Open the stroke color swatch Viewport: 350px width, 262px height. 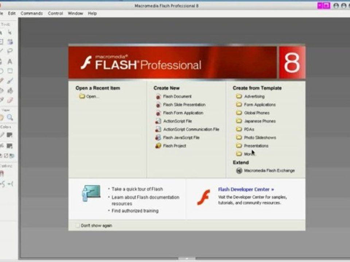click(x=9, y=135)
